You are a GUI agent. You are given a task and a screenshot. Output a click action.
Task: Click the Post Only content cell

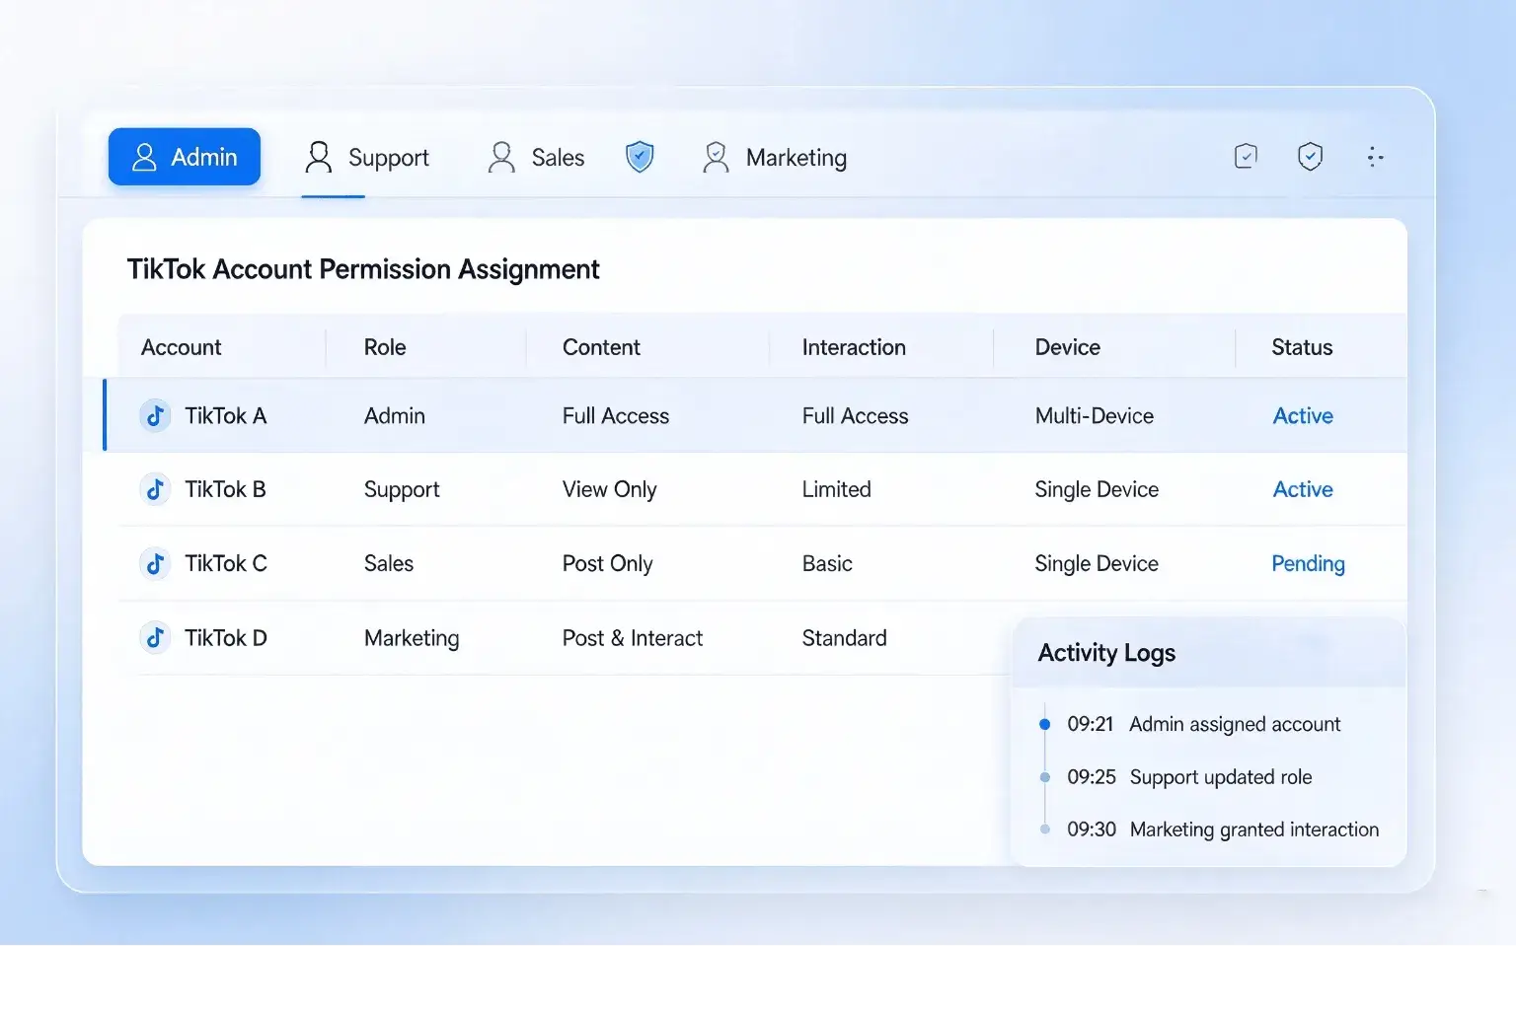click(x=607, y=564)
